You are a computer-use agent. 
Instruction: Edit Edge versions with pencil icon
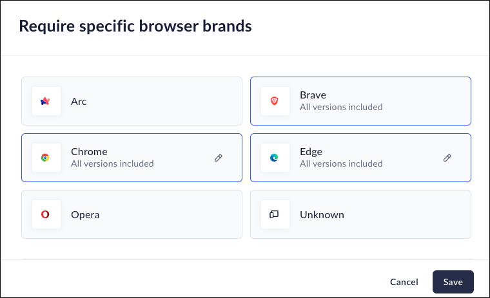tap(447, 158)
